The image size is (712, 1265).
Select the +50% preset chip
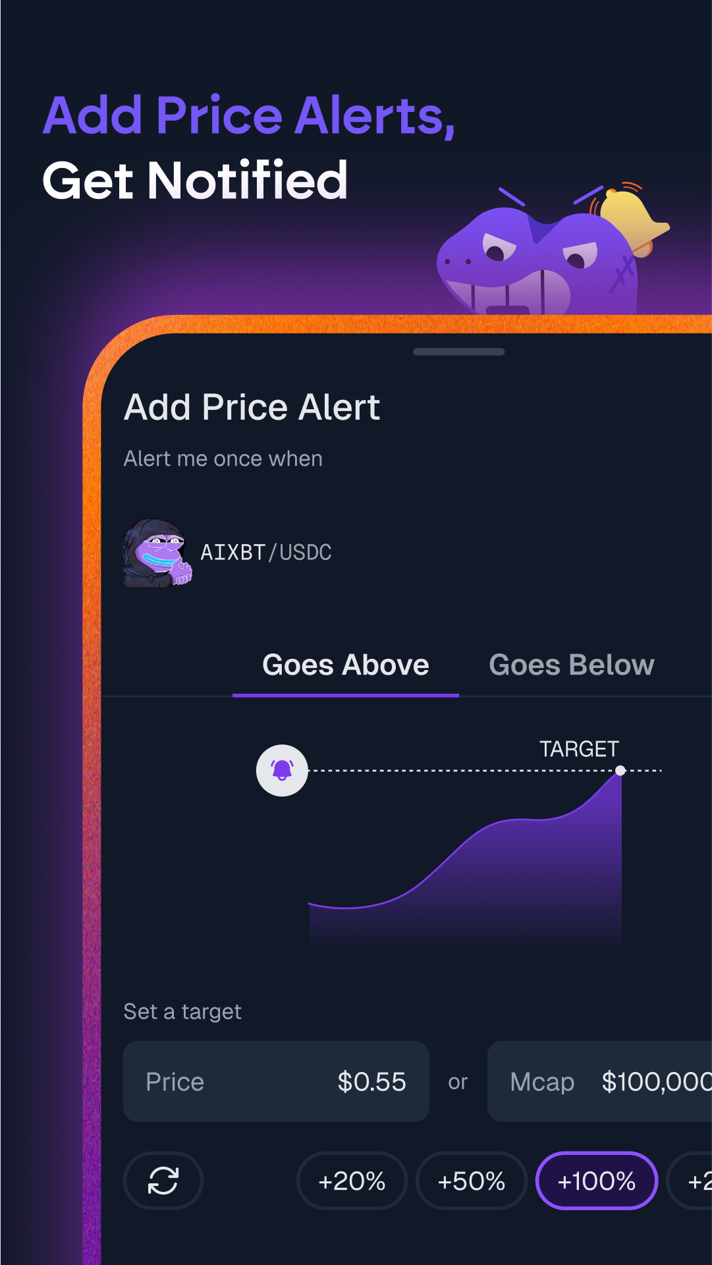coord(472,1181)
